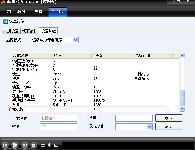Screen dimensions: 195x150
Task: Mute audio with the speaker icon
Action: pos(49,145)
